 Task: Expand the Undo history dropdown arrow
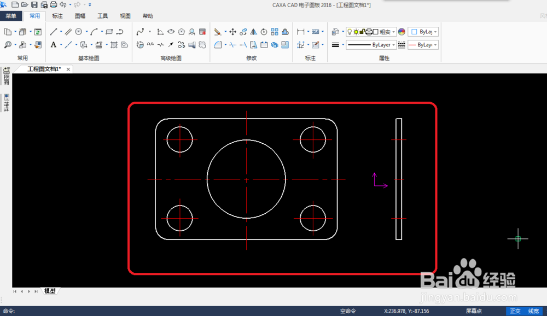70,4
